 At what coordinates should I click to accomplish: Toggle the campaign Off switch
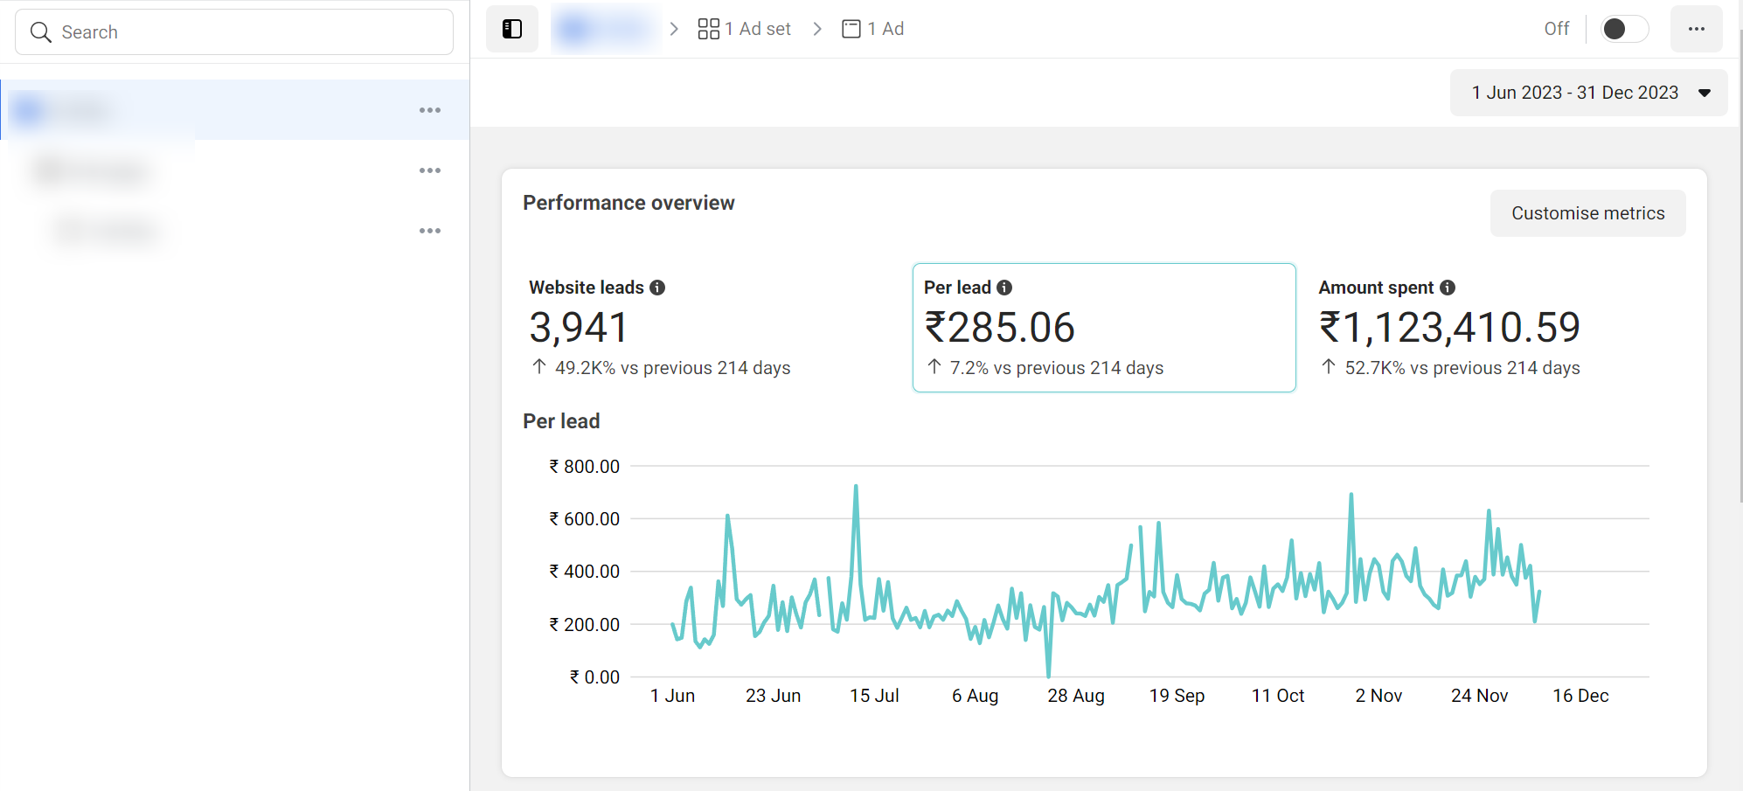click(1623, 29)
